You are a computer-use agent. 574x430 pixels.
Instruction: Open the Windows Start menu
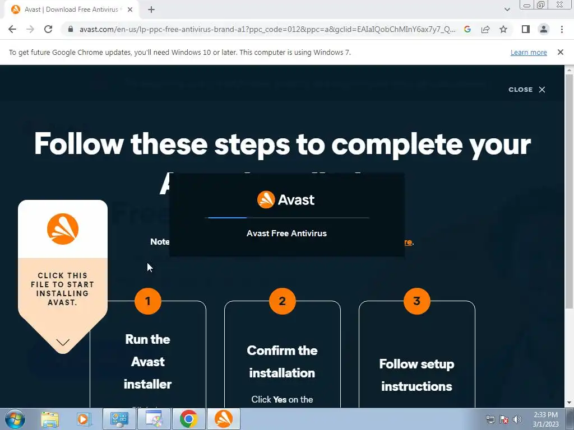click(x=15, y=419)
